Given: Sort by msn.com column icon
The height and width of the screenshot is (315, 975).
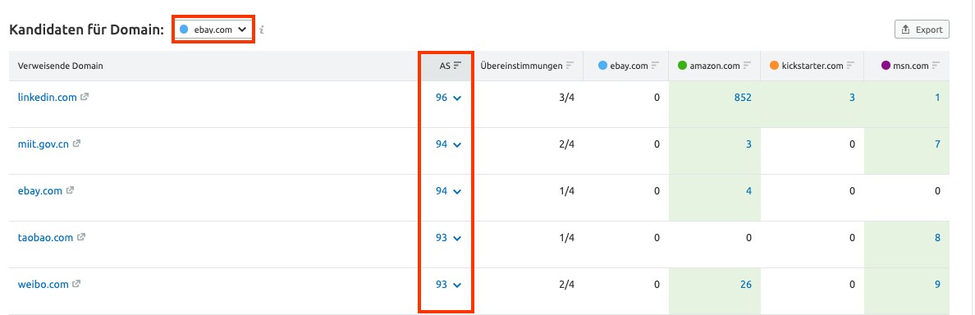Looking at the screenshot, I should click(x=936, y=66).
